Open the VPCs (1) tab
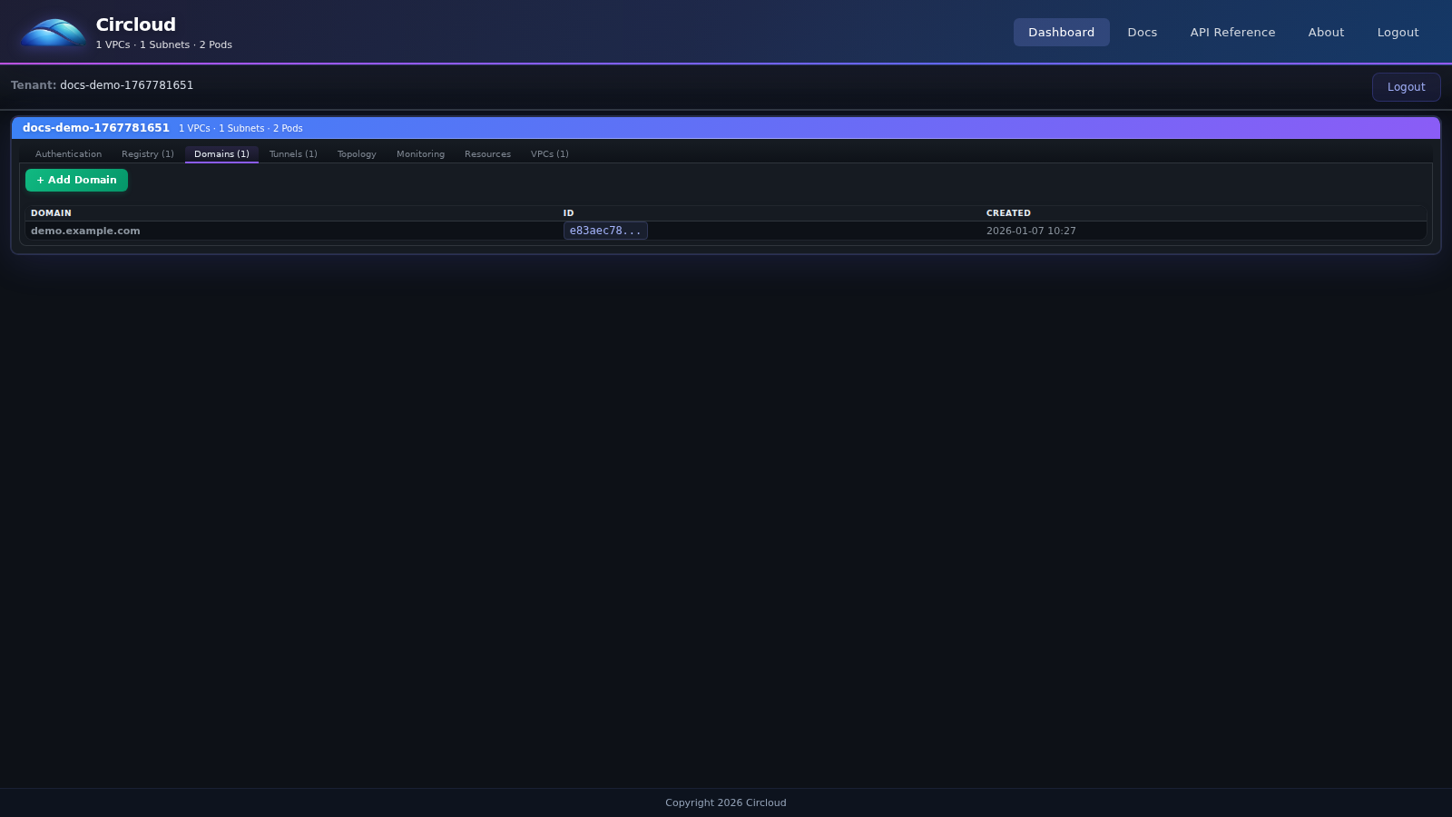 549,153
